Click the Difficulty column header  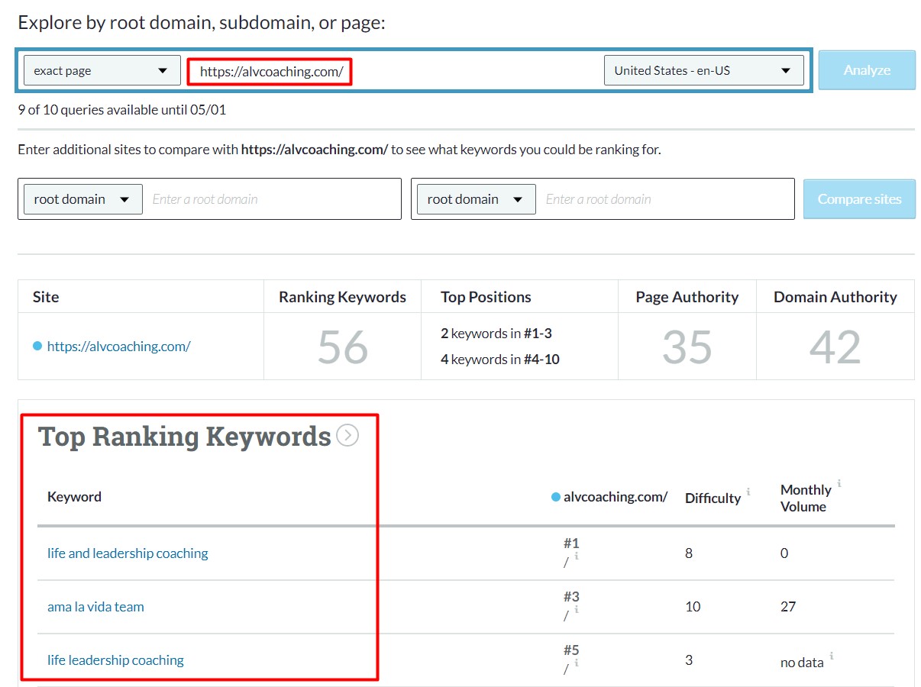(713, 498)
